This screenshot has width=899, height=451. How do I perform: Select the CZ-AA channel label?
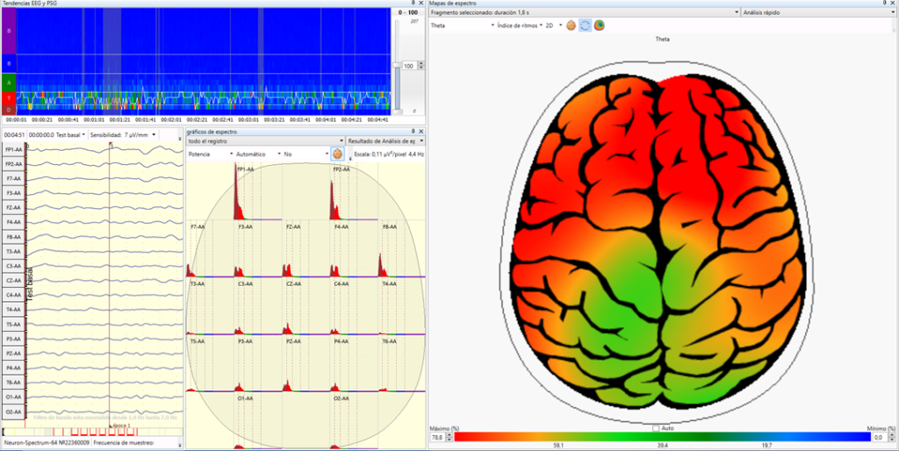(x=13, y=280)
